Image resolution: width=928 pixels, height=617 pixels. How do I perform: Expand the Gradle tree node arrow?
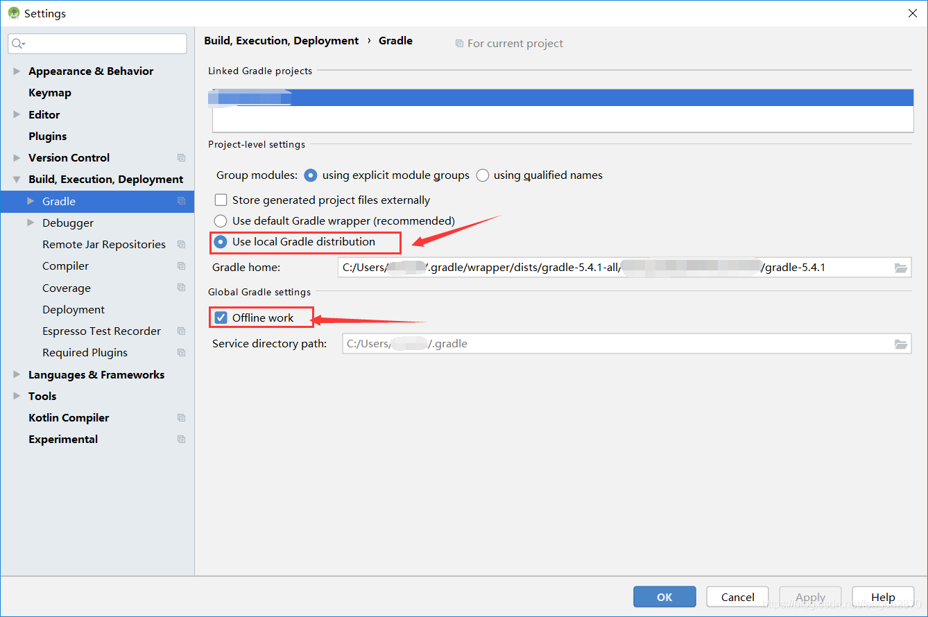(31, 201)
